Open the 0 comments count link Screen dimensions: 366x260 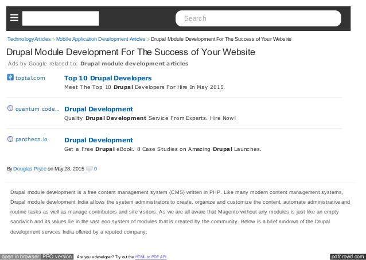[x=95, y=169]
